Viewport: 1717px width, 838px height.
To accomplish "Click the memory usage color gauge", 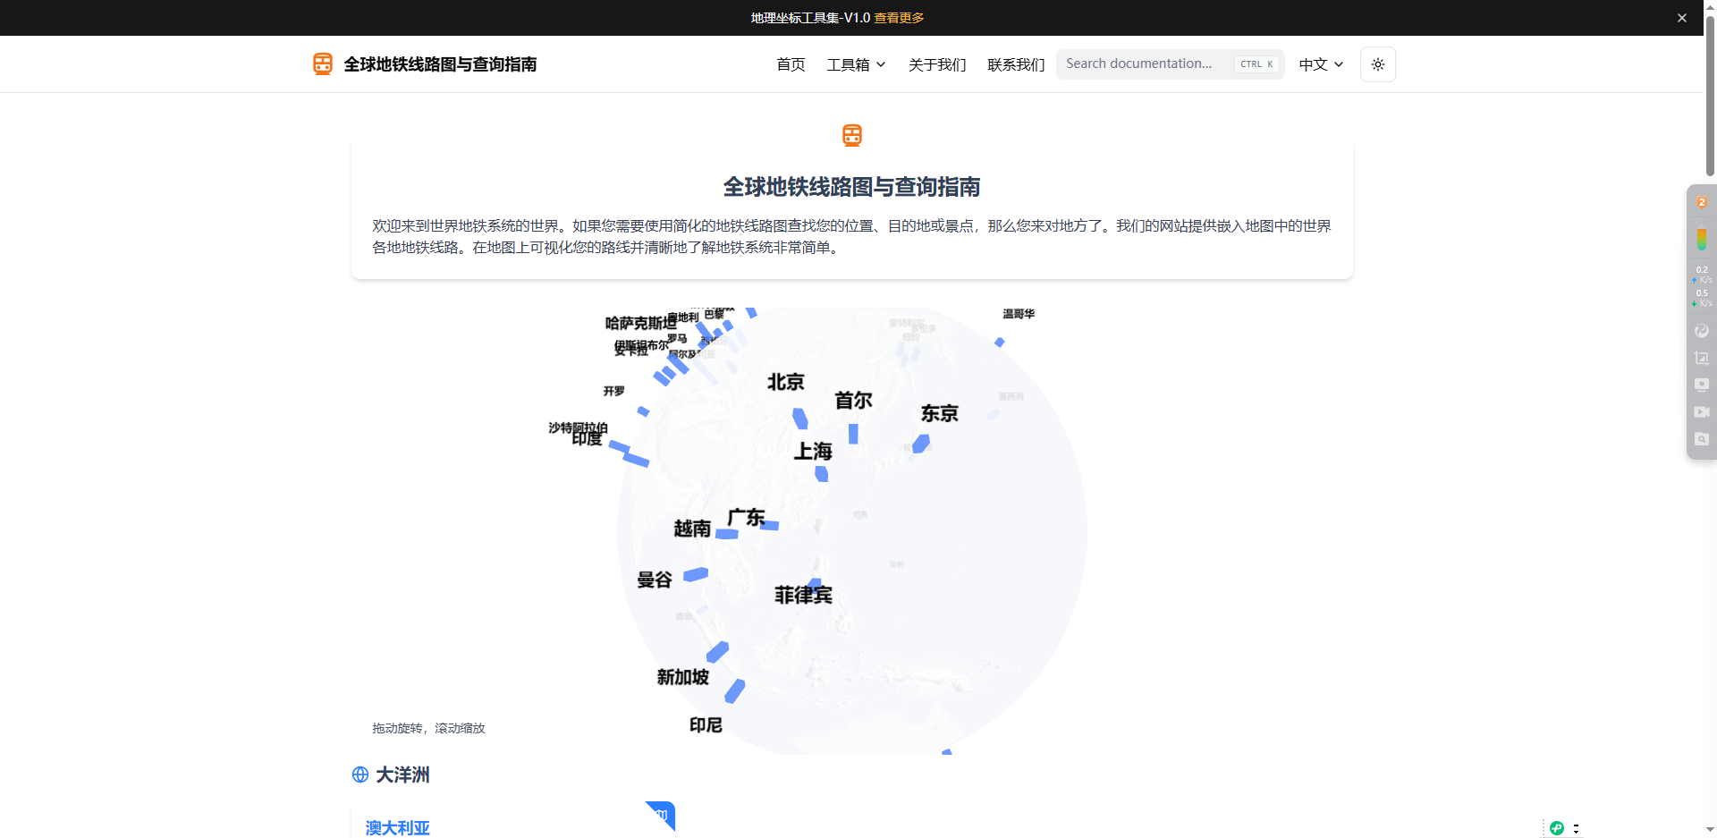I will [x=1702, y=239].
